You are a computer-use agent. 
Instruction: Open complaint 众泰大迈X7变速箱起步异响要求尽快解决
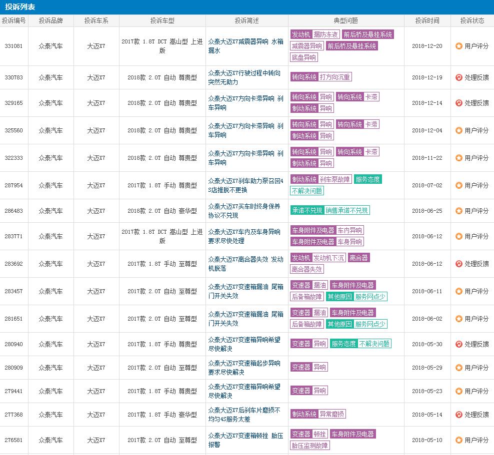click(x=244, y=368)
